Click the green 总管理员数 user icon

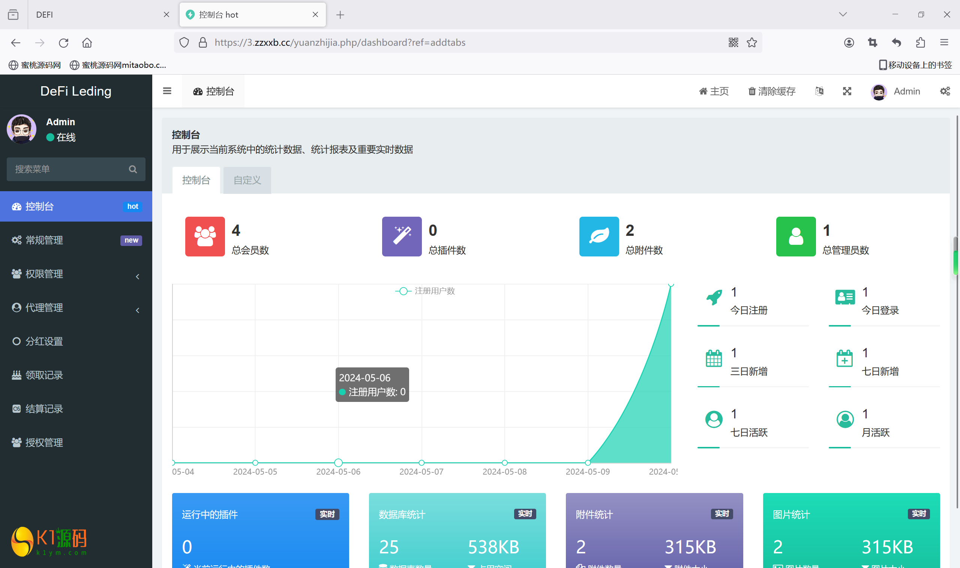pyautogui.click(x=795, y=237)
